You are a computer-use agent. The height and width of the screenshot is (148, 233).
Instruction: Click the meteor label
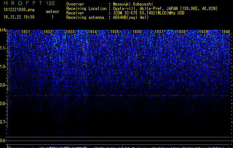click(53, 11)
